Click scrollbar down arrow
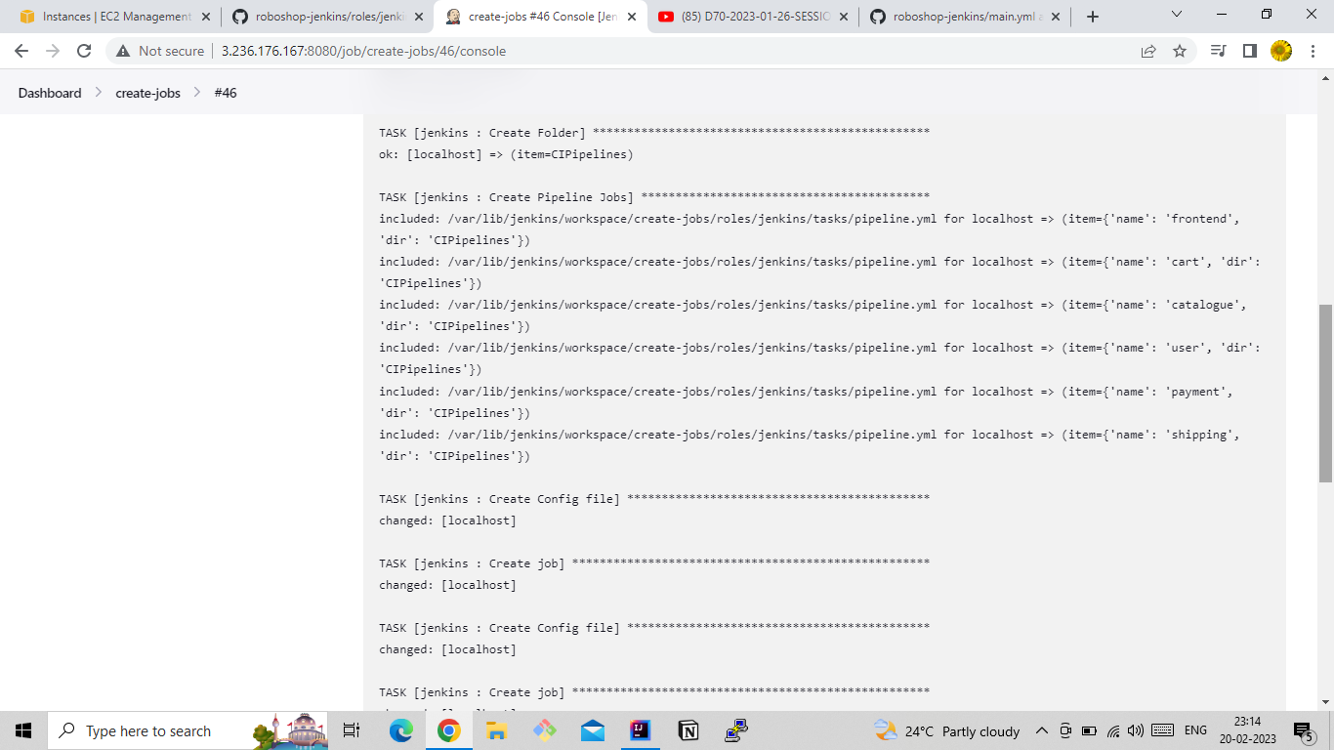 pyautogui.click(x=1325, y=701)
